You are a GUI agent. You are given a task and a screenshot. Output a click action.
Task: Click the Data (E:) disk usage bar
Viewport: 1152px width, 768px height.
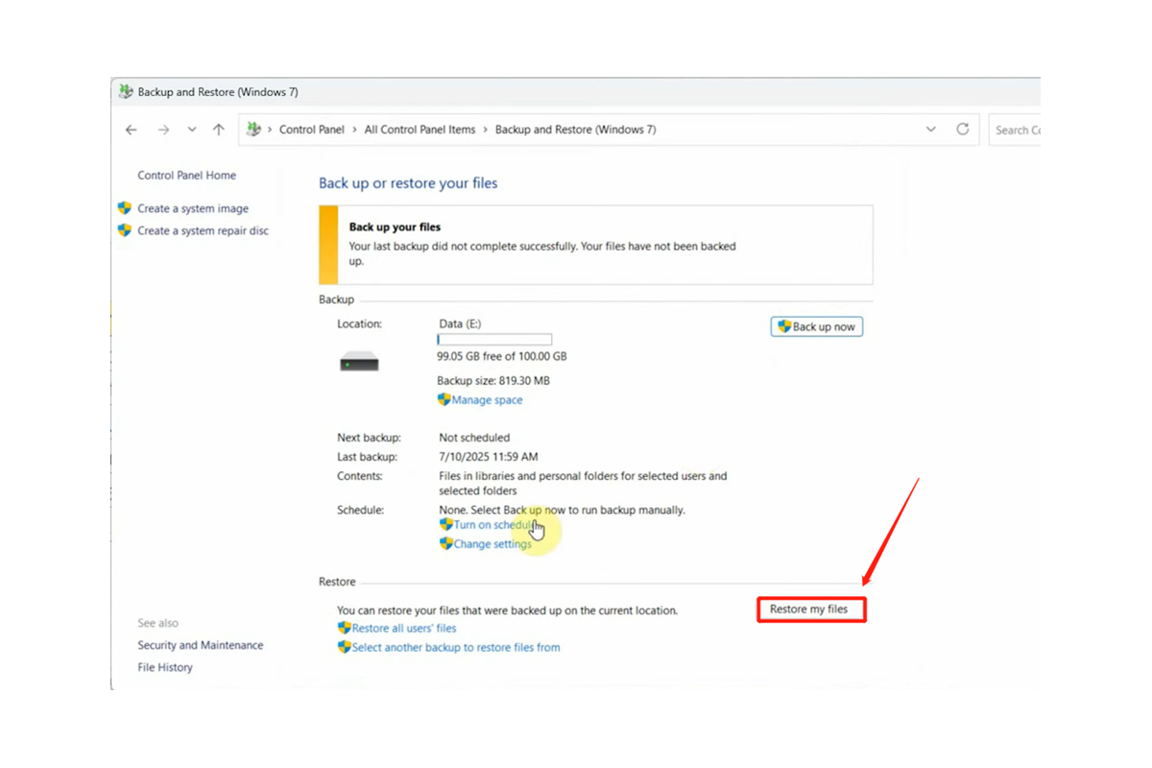pyautogui.click(x=494, y=340)
